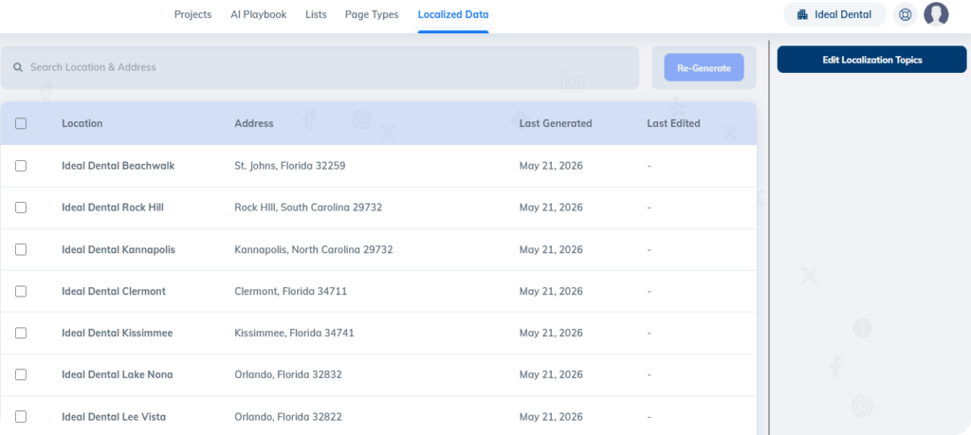
Task: Click address St. Johns, Florida 32259
Action: click(x=290, y=166)
